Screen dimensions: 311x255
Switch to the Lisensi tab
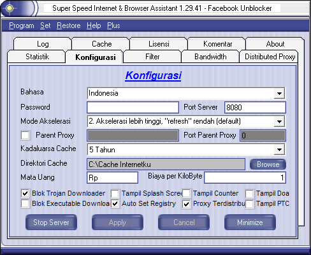coord(159,44)
